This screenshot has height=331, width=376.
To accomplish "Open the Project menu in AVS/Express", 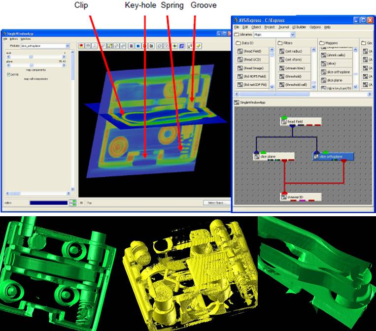I will (270, 27).
